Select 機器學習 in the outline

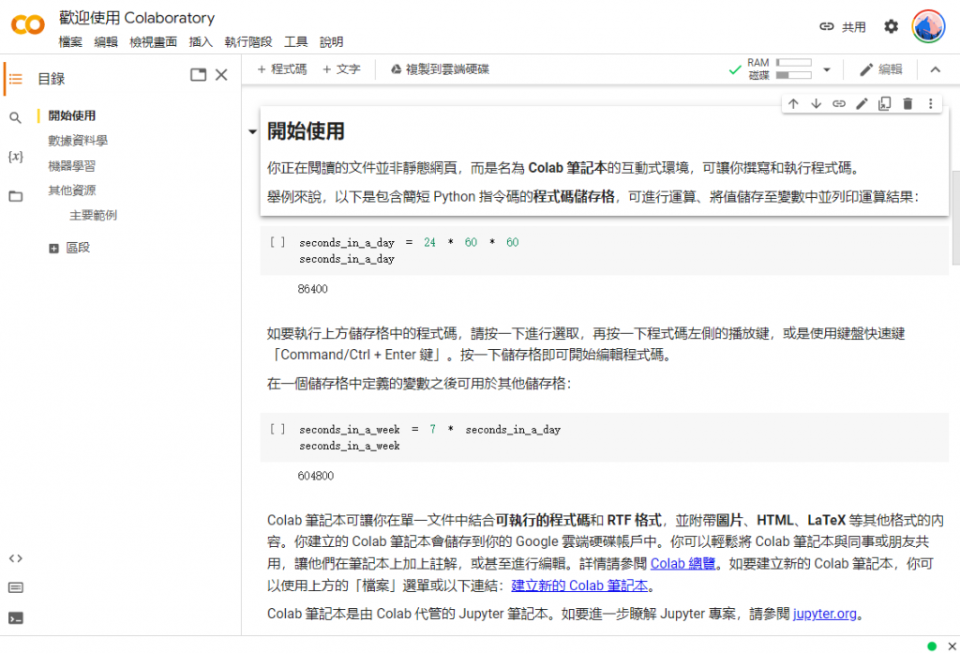71,165
